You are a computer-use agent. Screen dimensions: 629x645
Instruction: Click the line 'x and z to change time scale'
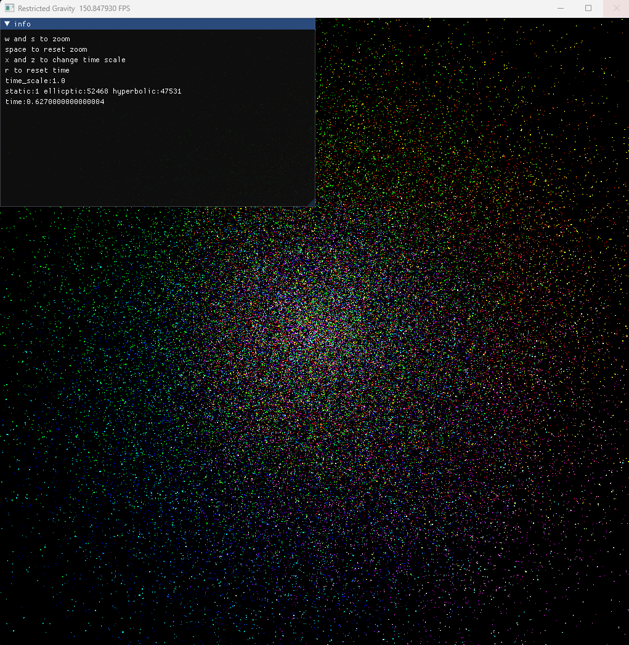pyautogui.click(x=65, y=60)
